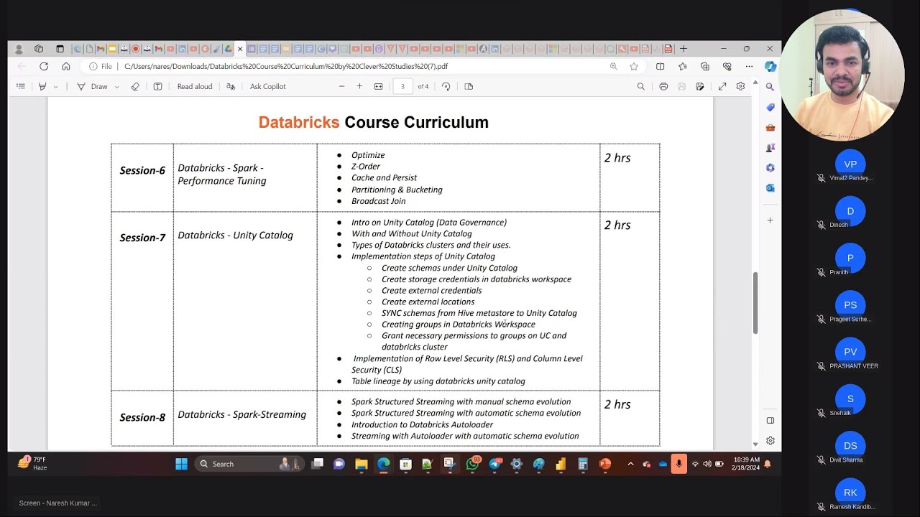
Task: Click the PDF vertical scrollbar thumb
Action: (x=755, y=303)
